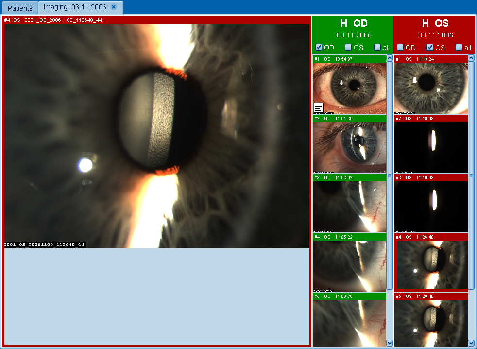This screenshot has height=349, width=477.
Task: Select the Imaging: 03.11.2006 tab
Action: pos(74,7)
